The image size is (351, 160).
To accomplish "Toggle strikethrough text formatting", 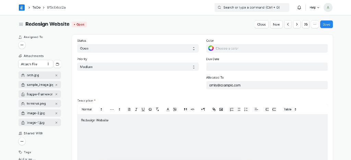I will click(150, 109).
